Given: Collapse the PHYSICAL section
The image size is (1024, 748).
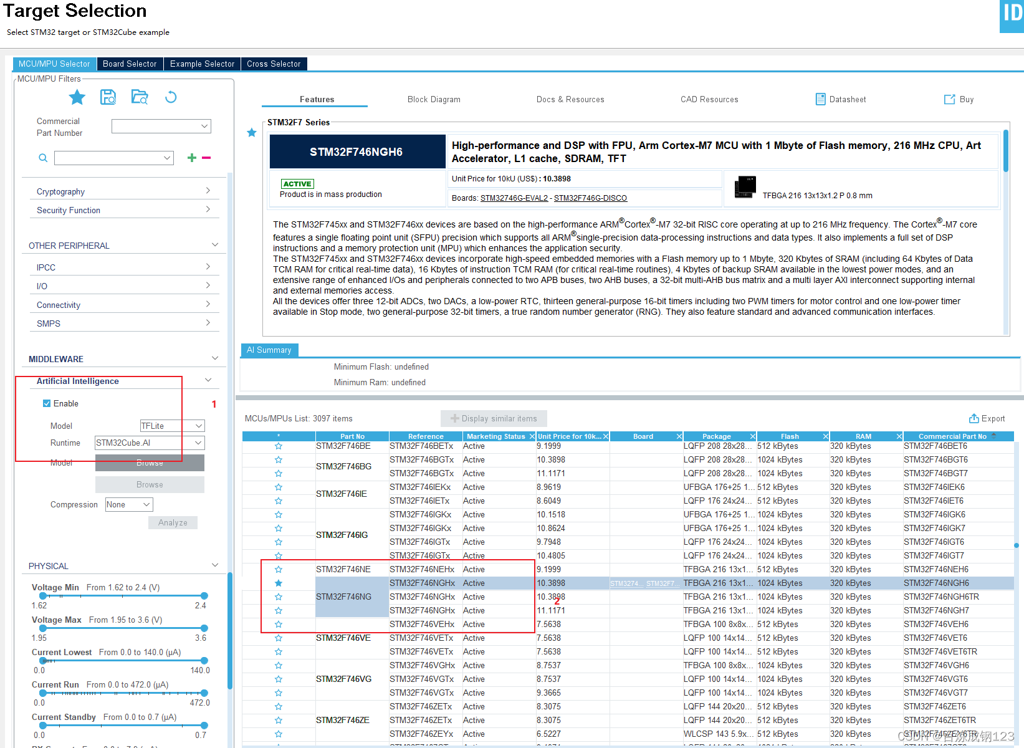Looking at the screenshot, I should point(215,565).
